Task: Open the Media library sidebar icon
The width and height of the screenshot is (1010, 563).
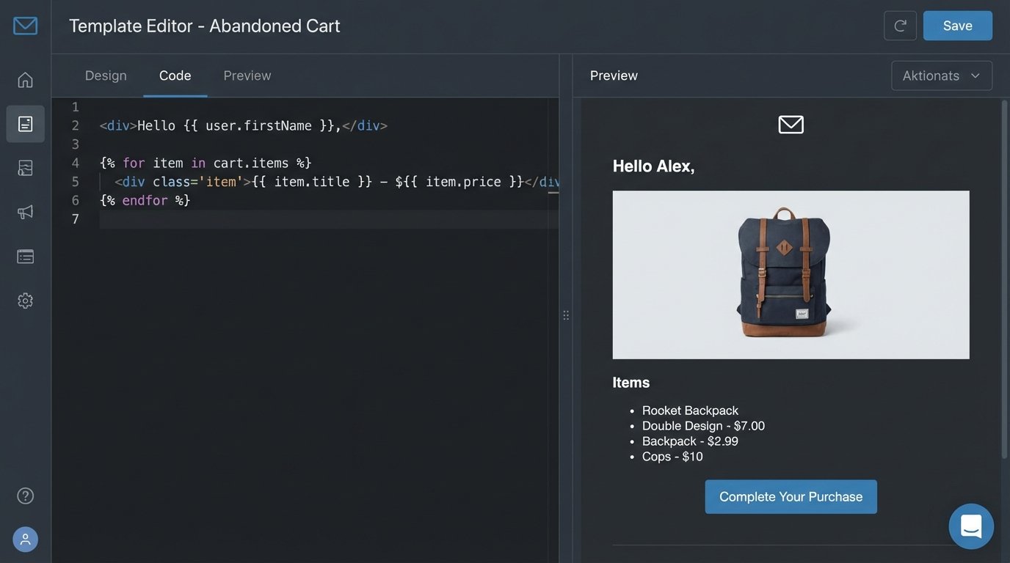Action: point(24,168)
